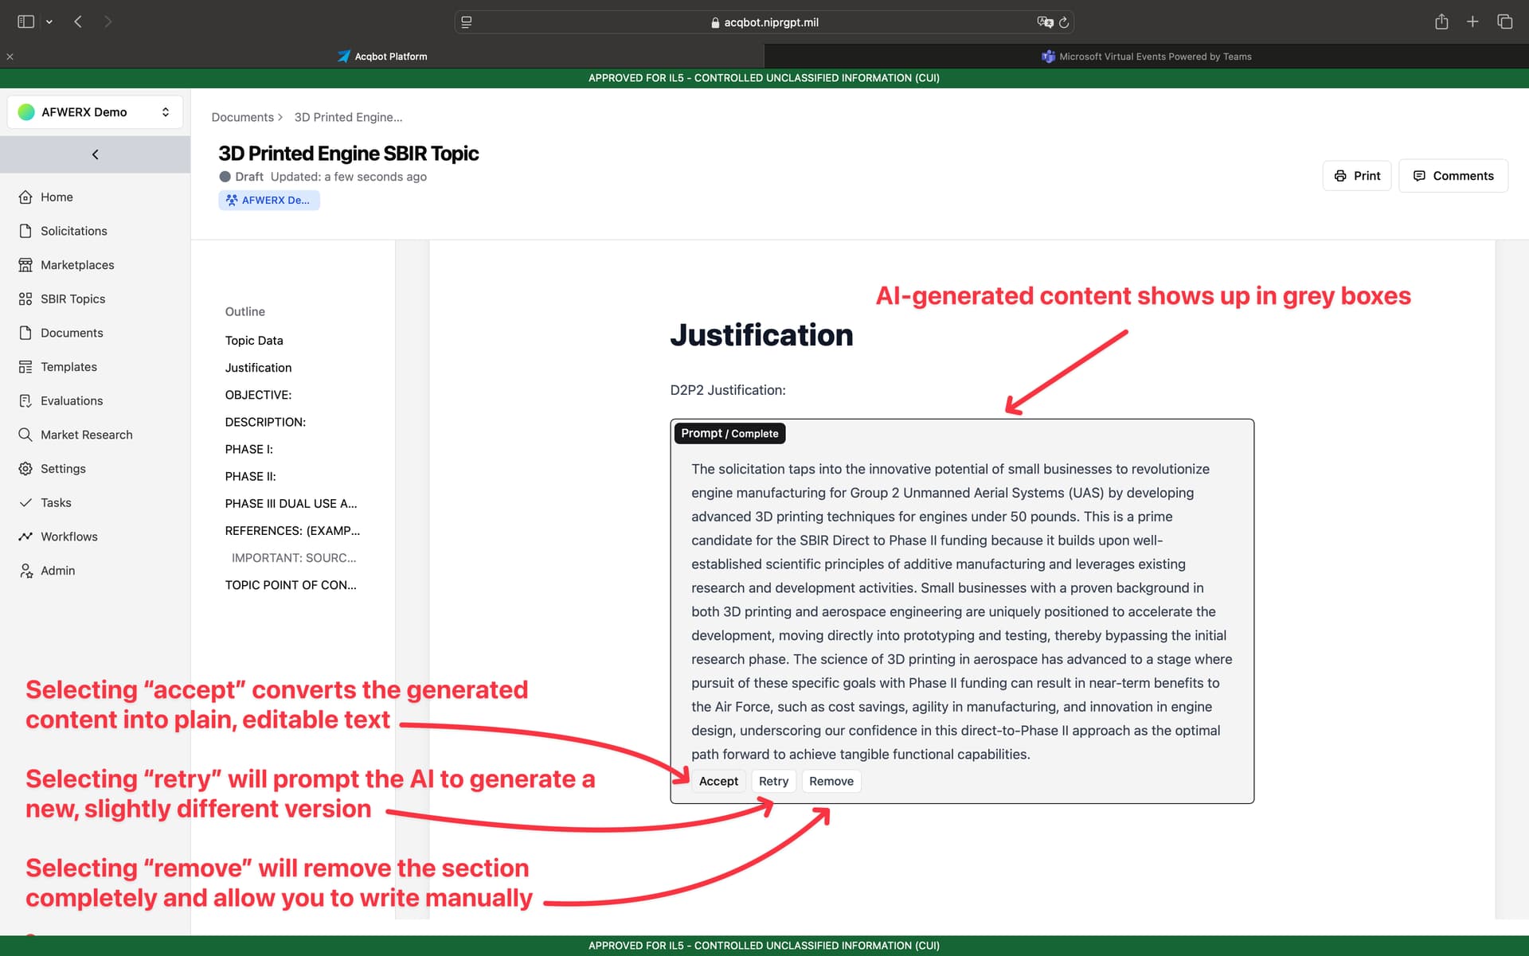Collapse the sidebar with the chevron

point(95,154)
